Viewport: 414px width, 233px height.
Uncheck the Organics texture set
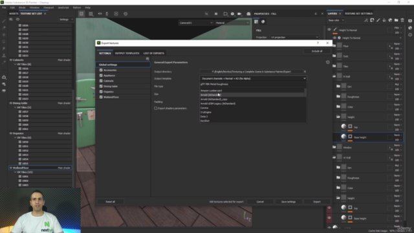tap(101, 92)
